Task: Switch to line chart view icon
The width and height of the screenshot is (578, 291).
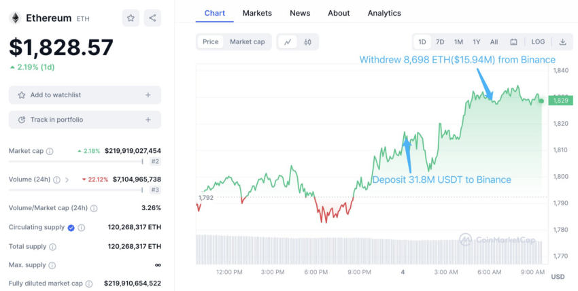Action: (x=288, y=42)
